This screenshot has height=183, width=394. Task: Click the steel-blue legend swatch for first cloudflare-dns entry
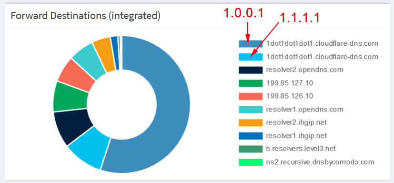point(251,44)
